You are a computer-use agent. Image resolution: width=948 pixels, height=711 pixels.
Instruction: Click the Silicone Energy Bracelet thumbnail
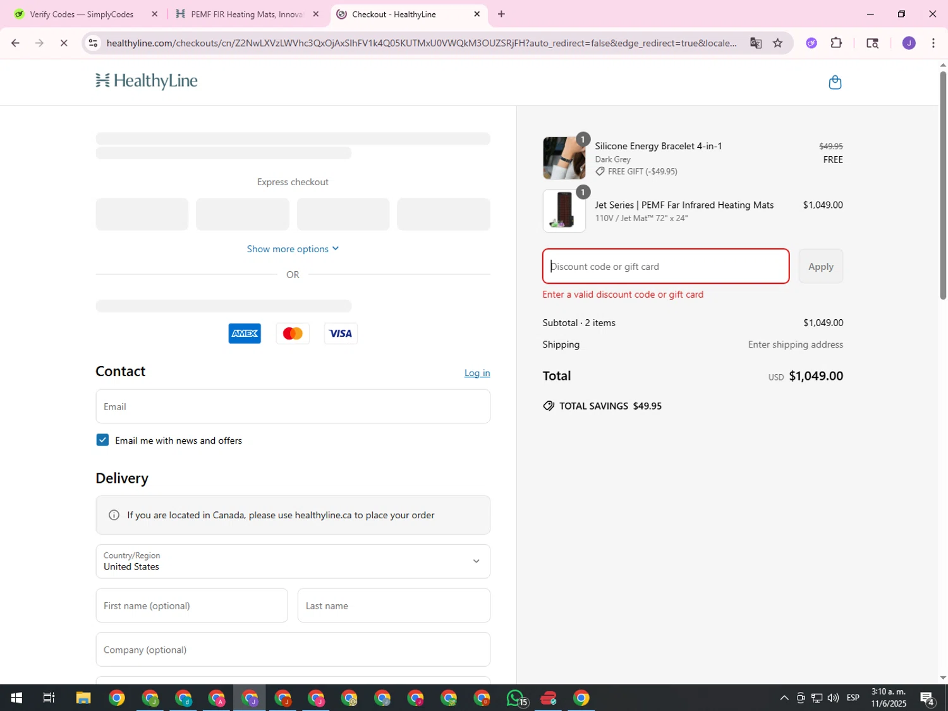[564, 158]
